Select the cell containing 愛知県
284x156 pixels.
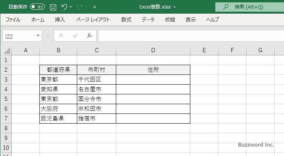pos(59,89)
